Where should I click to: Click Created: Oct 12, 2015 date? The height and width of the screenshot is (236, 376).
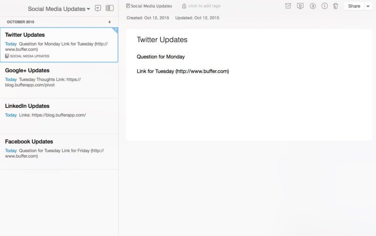(x=148, y=18)
